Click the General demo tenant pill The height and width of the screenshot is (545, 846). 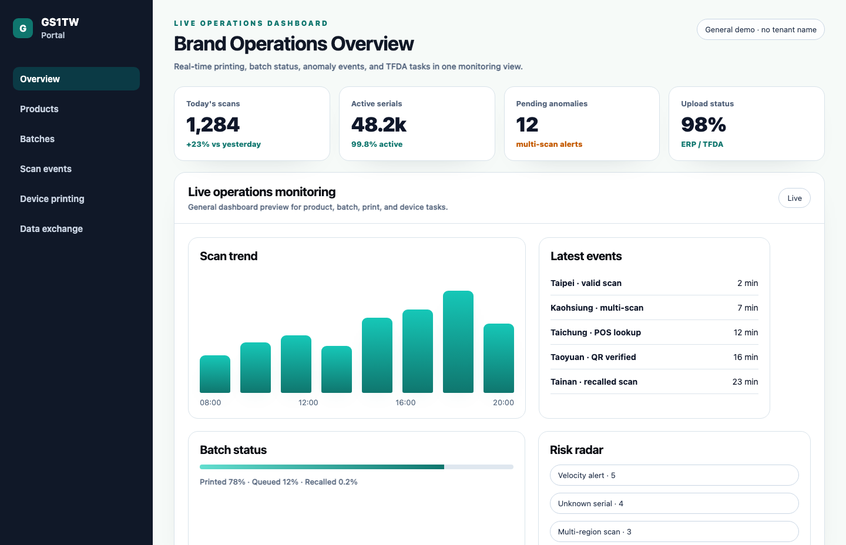click(761, 29)
